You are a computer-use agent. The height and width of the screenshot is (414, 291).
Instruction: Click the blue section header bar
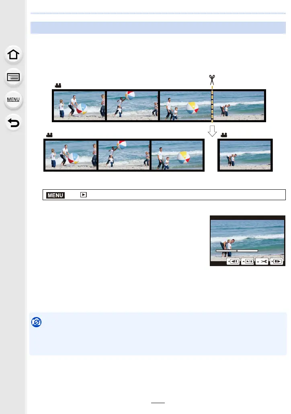158,28
